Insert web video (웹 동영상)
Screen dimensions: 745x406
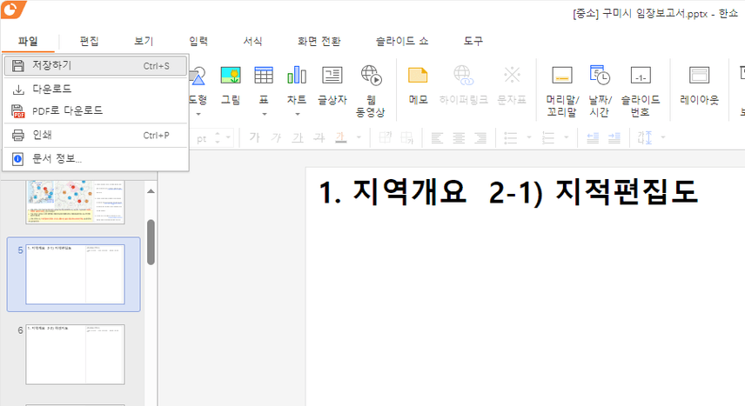point(371,91)
